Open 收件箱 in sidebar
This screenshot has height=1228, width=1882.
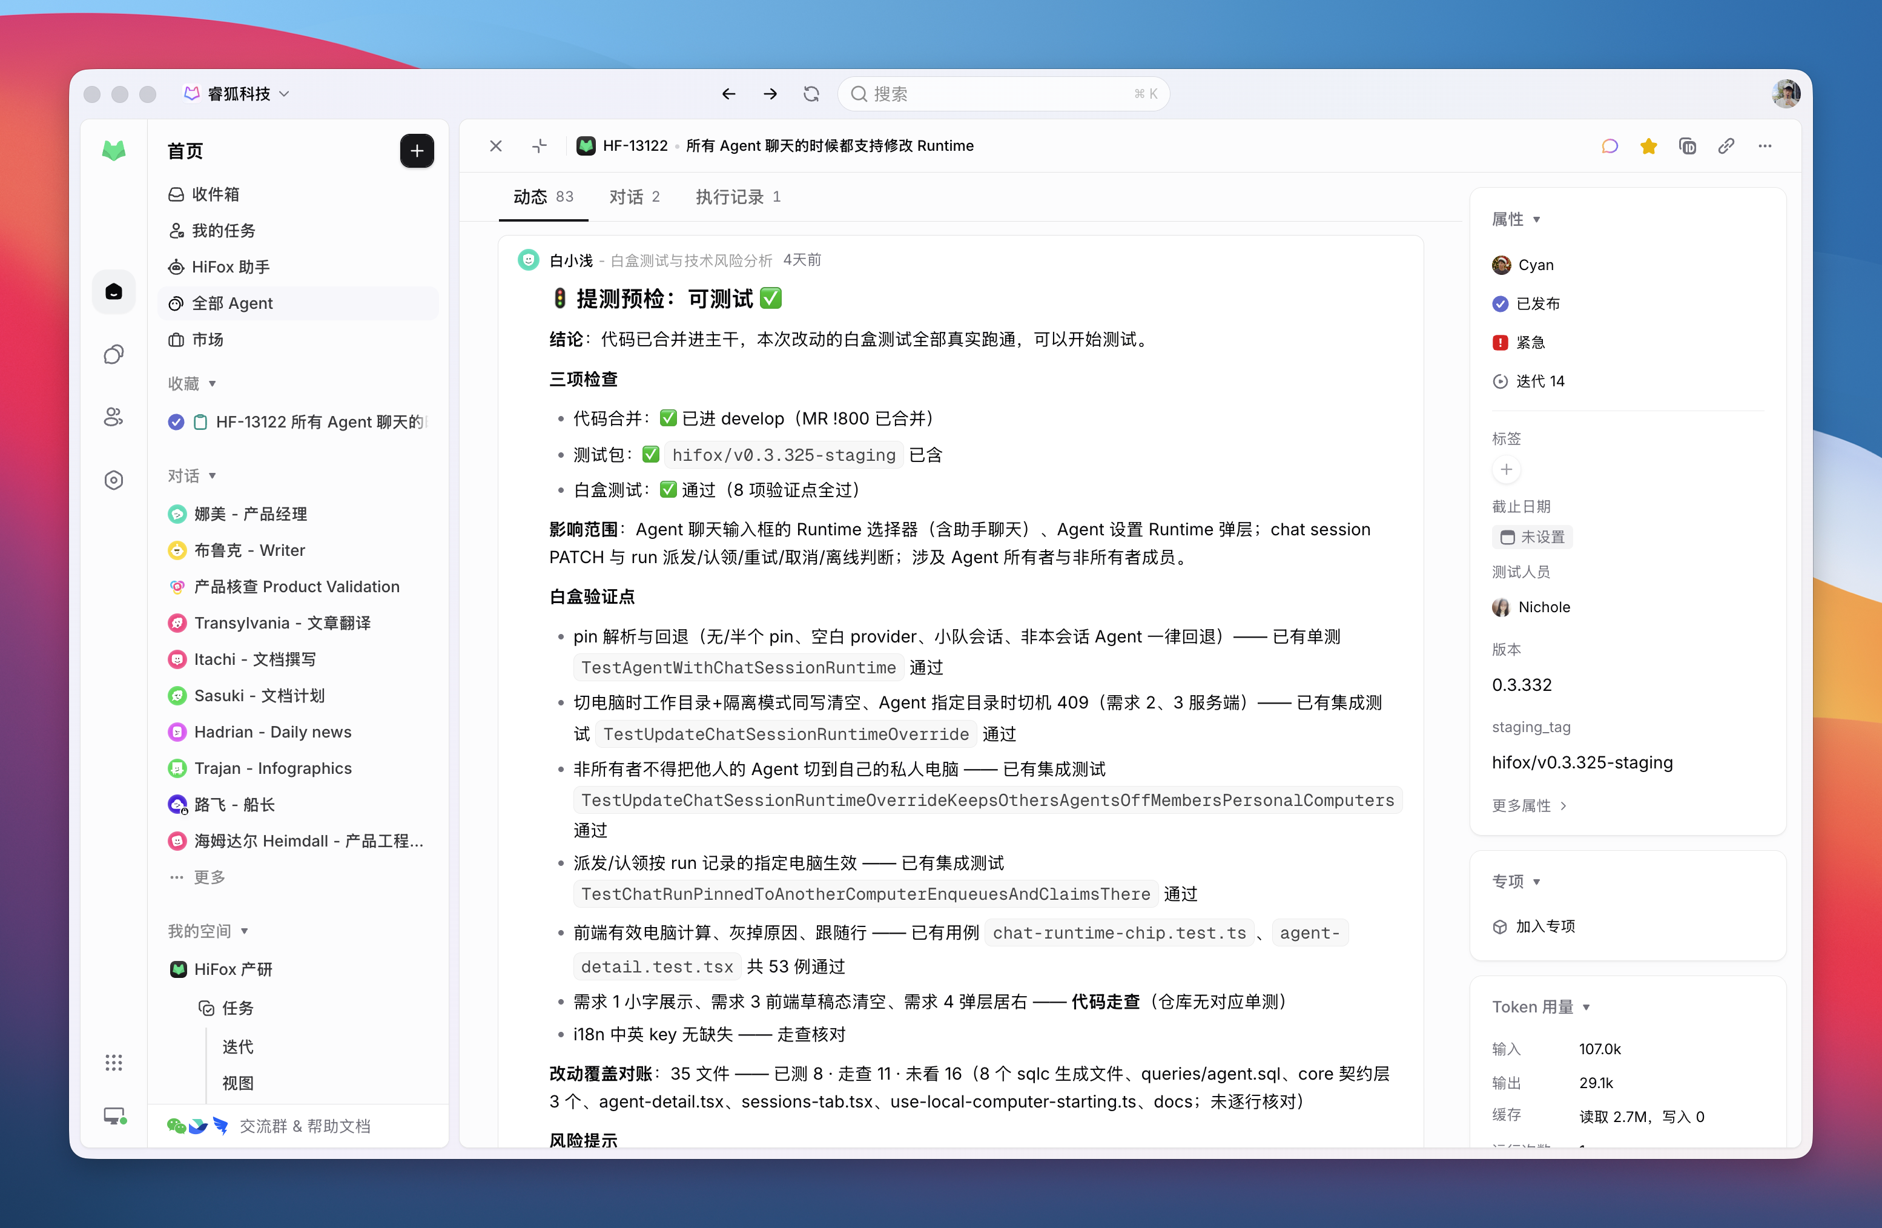coord(298,194)
